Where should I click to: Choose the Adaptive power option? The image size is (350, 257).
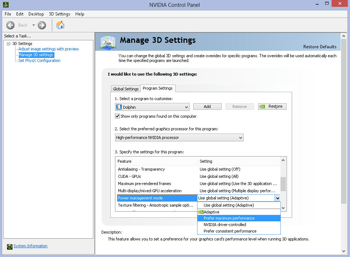(239, 212)
